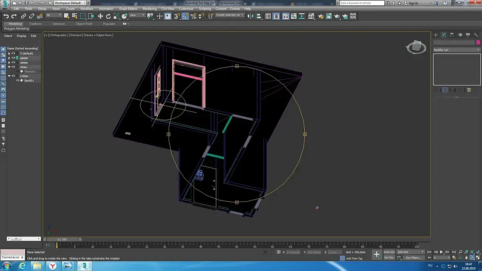This screenshot has height=271, width=482.
Task: Open the Utilities wrench panel
Action: 476,35
